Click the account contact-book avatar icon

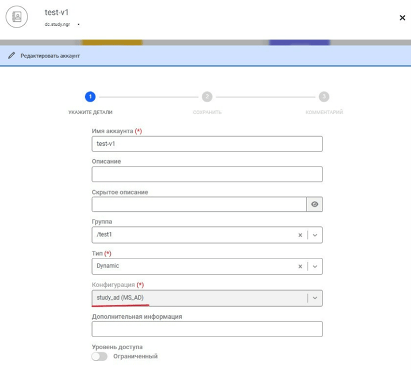[x=17, y=17]
